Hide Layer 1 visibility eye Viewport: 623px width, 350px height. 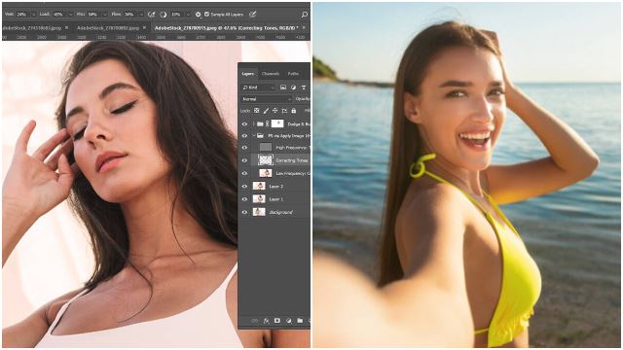244,199
